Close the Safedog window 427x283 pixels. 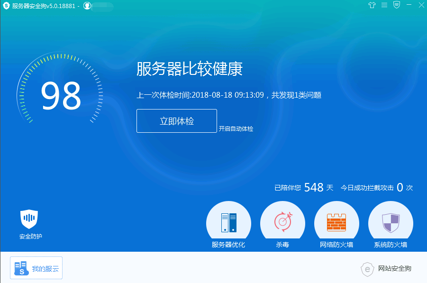[421, 5]
